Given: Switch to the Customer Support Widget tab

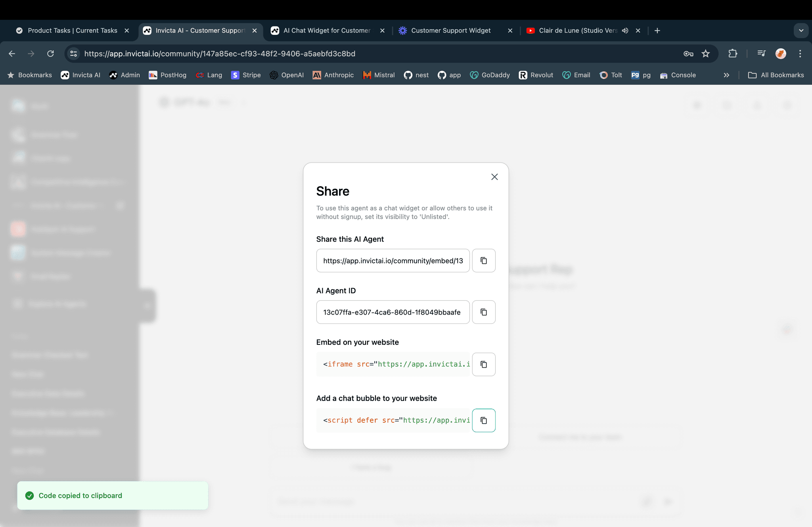Looking at the screenshot, I should click(x=450, y=31).
